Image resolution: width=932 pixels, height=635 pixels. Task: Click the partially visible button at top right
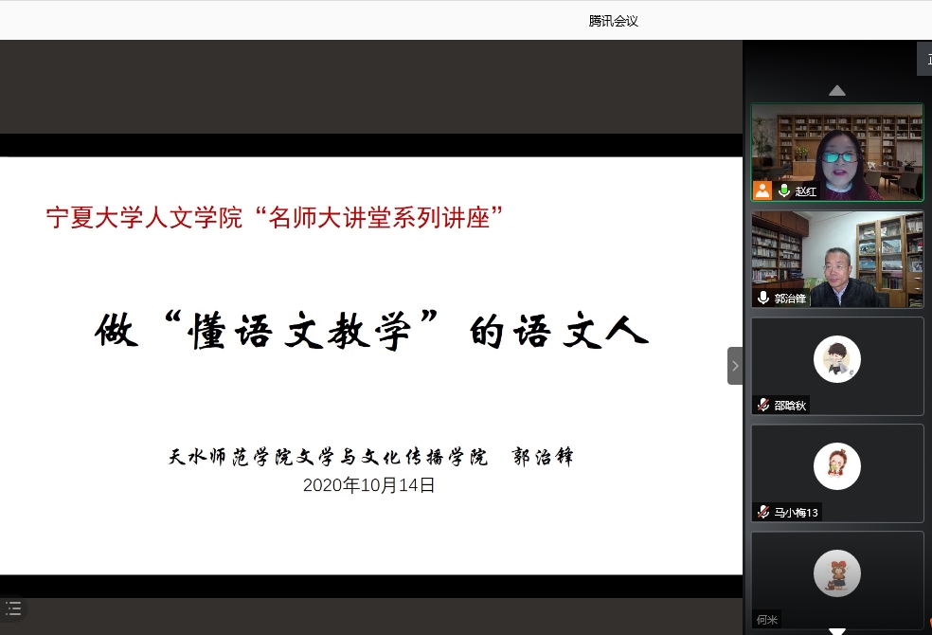click(x=926, y=58)
